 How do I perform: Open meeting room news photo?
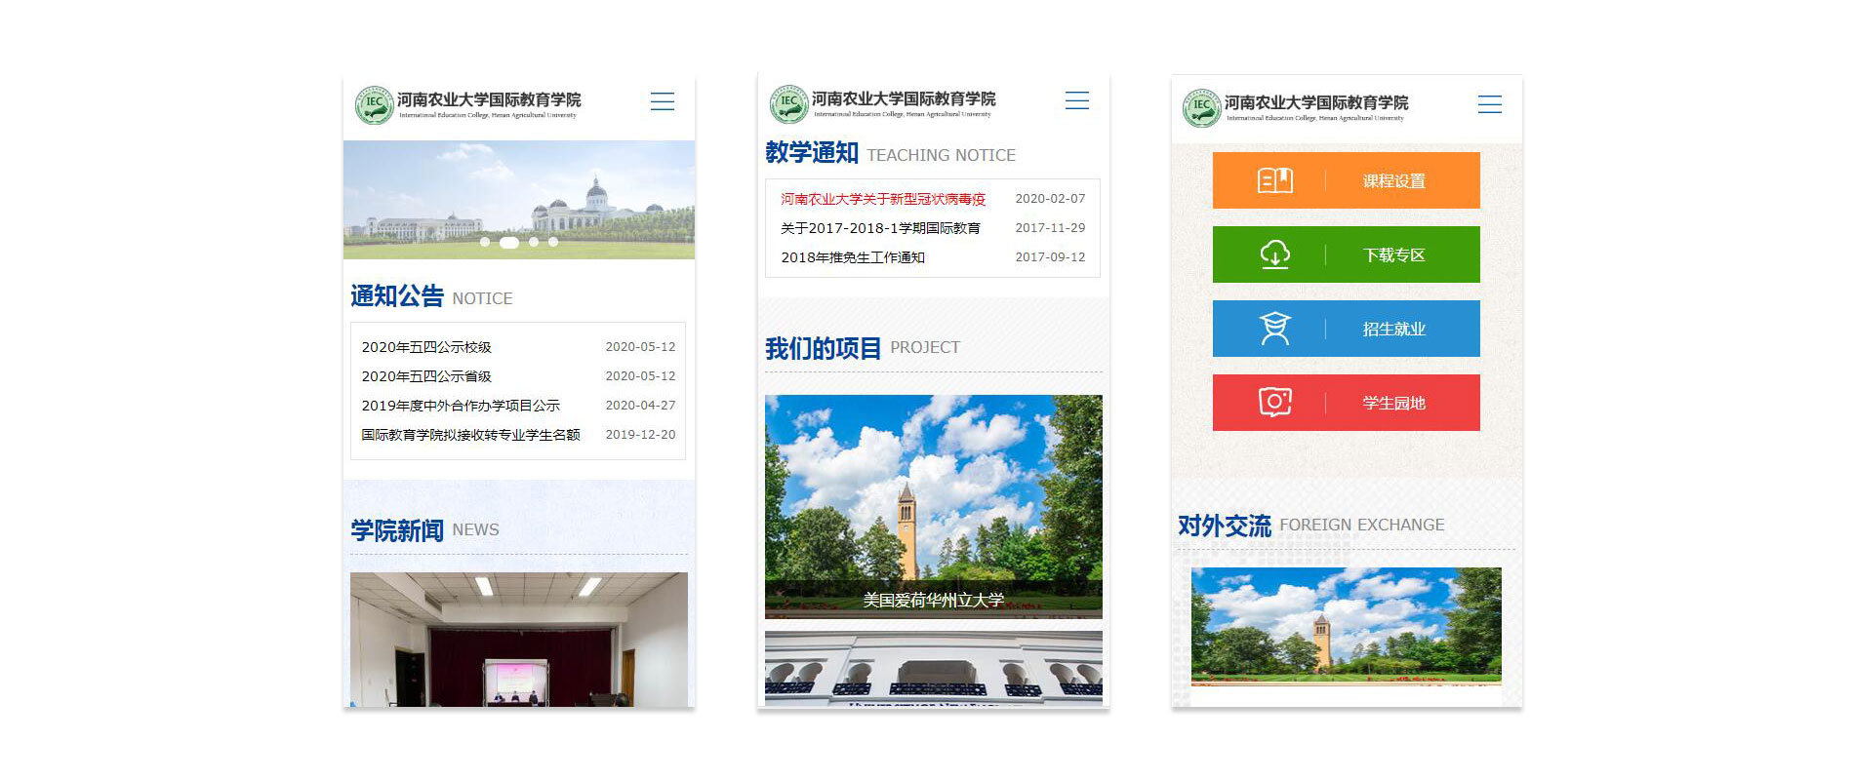(x=519, y=640)
